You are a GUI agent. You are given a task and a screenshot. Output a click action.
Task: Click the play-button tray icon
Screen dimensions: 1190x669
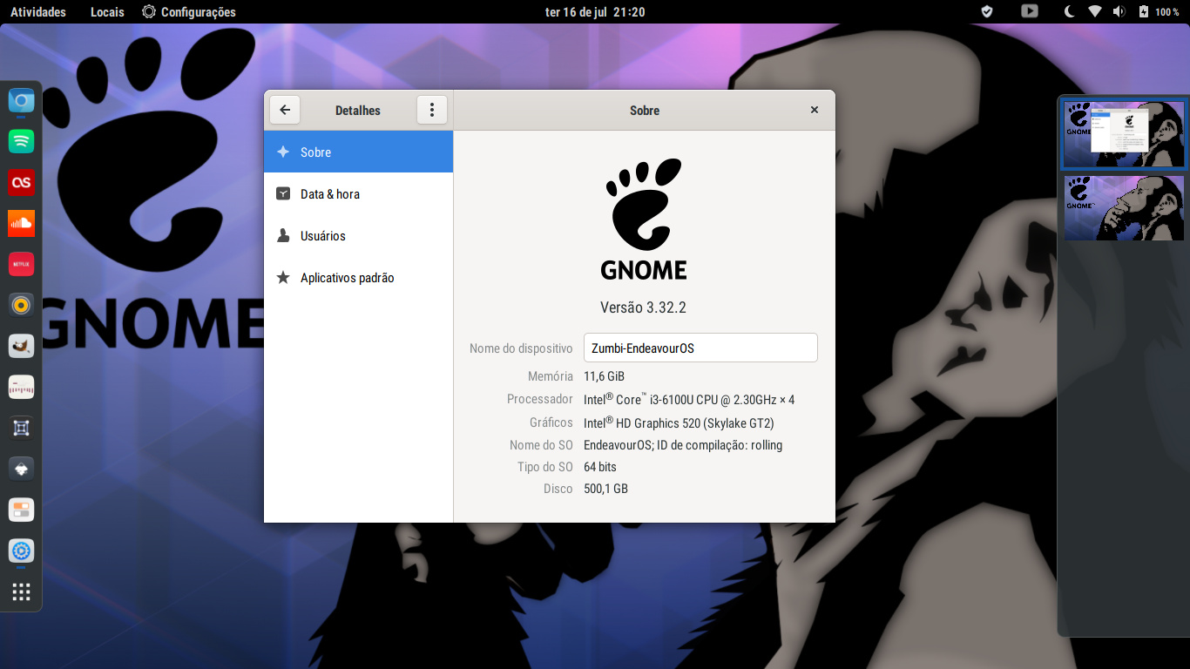click(1030, 12)
